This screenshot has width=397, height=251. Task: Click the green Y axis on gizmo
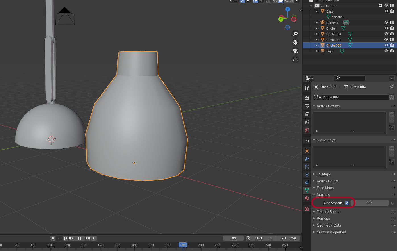pos(281,19)
